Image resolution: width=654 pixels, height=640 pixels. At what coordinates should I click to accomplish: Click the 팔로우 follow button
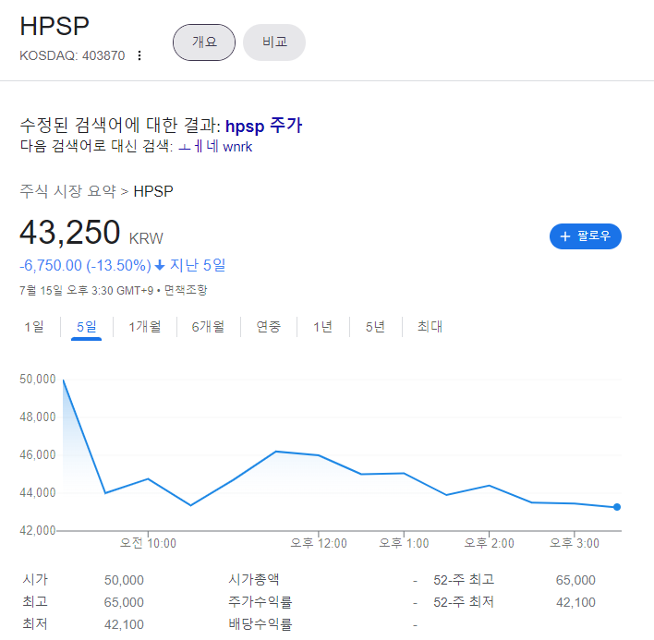coord(585,236)
